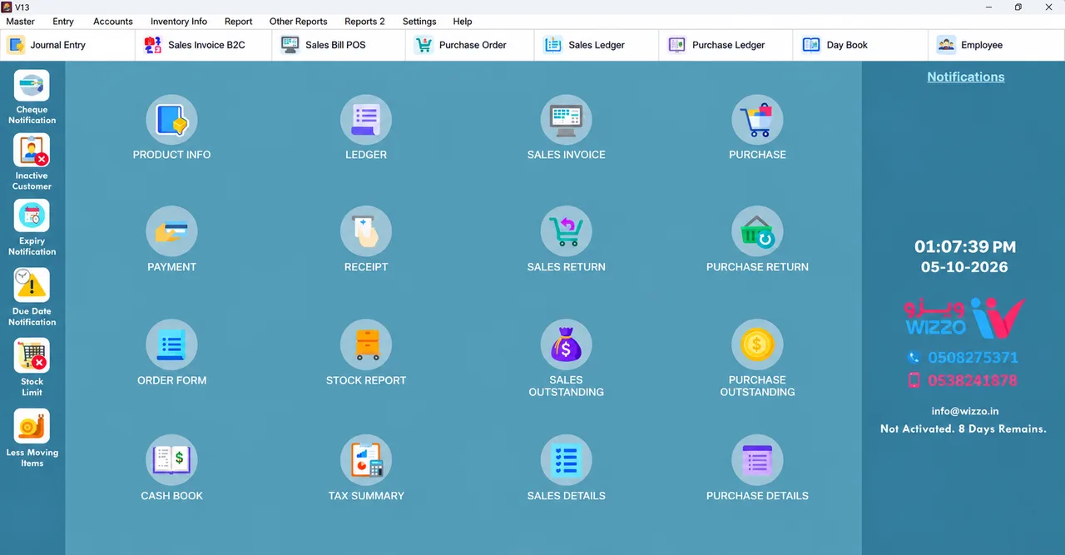Click the Day Book toolbar button
This screenshot has height=555, width=1065.
tap(860, 45)
